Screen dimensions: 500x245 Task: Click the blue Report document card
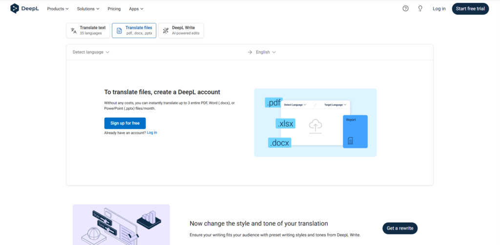[355, 132]
